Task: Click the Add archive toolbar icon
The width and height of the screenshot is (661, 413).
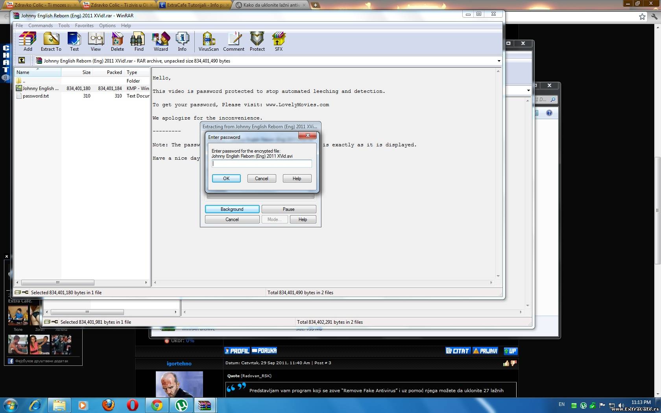Action: 28,41
